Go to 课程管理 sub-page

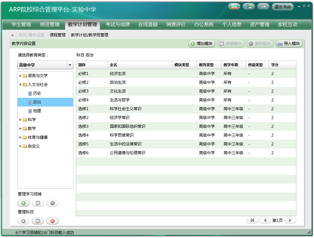click(58, 35)
